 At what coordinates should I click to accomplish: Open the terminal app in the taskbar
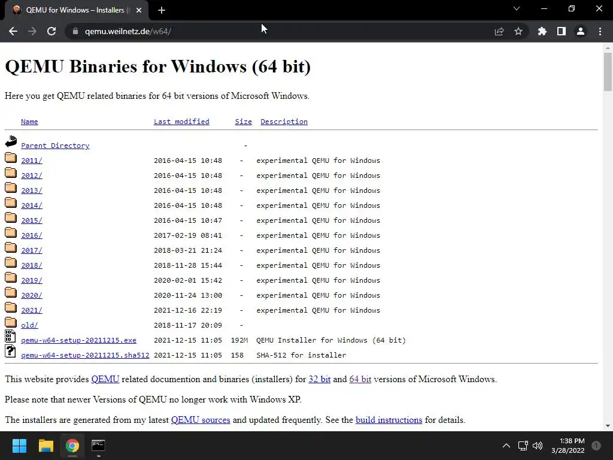click(x=98, y=446)
